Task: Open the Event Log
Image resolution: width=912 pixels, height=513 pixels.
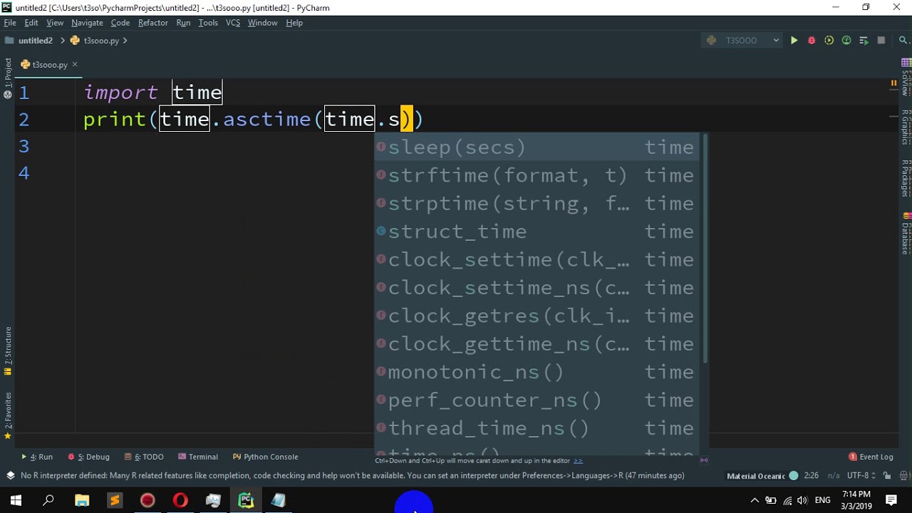Action: pos(871,457)
